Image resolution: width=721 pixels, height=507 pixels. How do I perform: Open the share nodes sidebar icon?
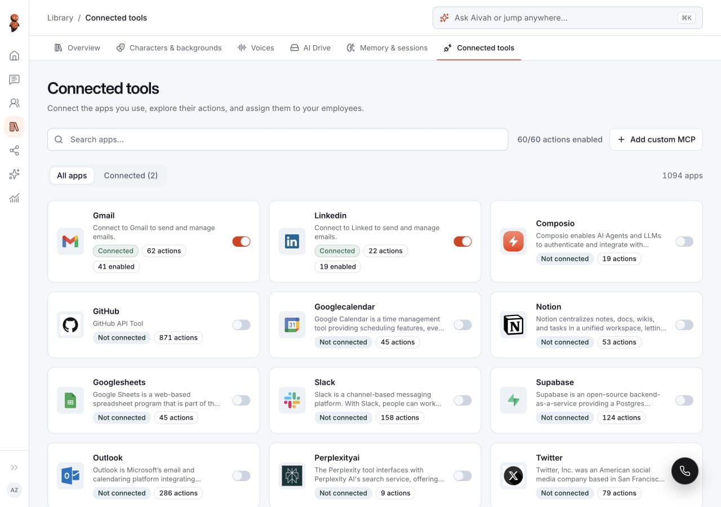tap(15, 150)
